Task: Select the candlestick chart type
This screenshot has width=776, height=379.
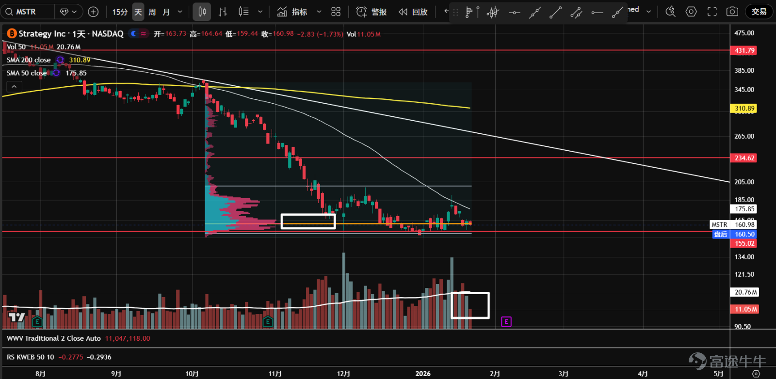Action: tap(202, 12)
